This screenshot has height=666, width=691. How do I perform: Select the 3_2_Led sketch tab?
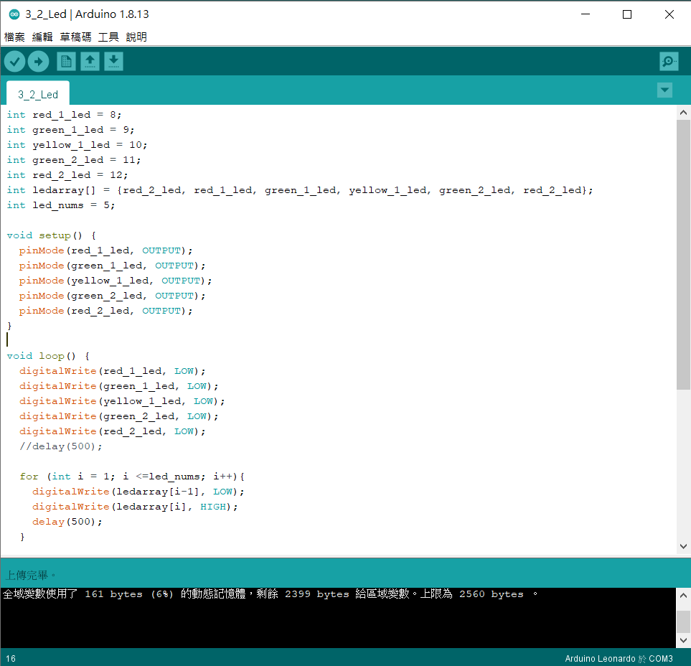point(38,95)
